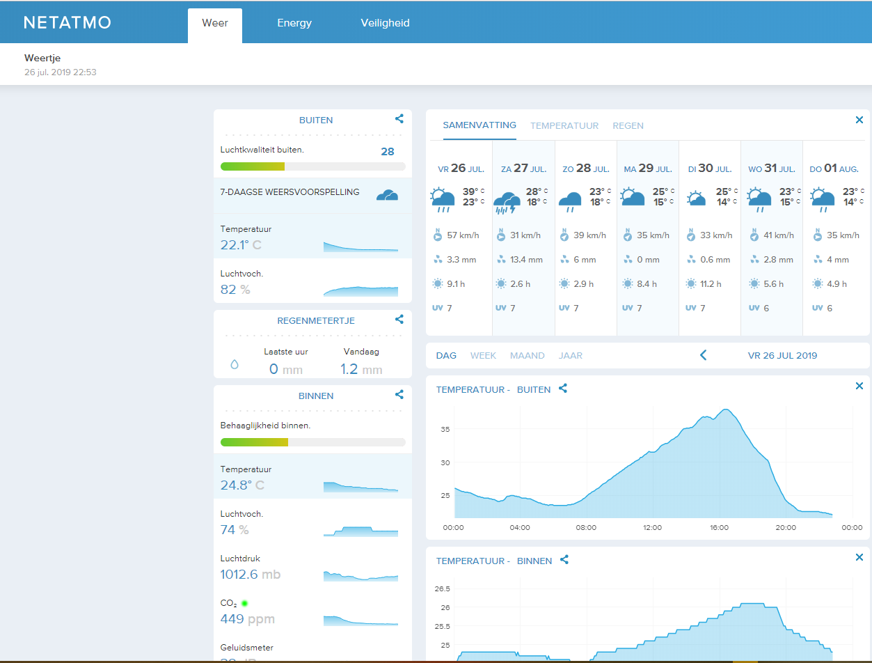Select JAAR time range
872x663 pixels.
pos(571,355)
